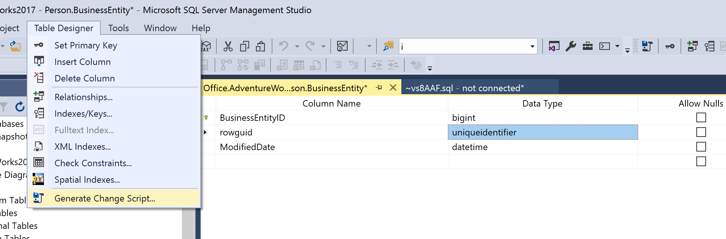
Task: Click the Data Type column header
Action: point(543,103)
